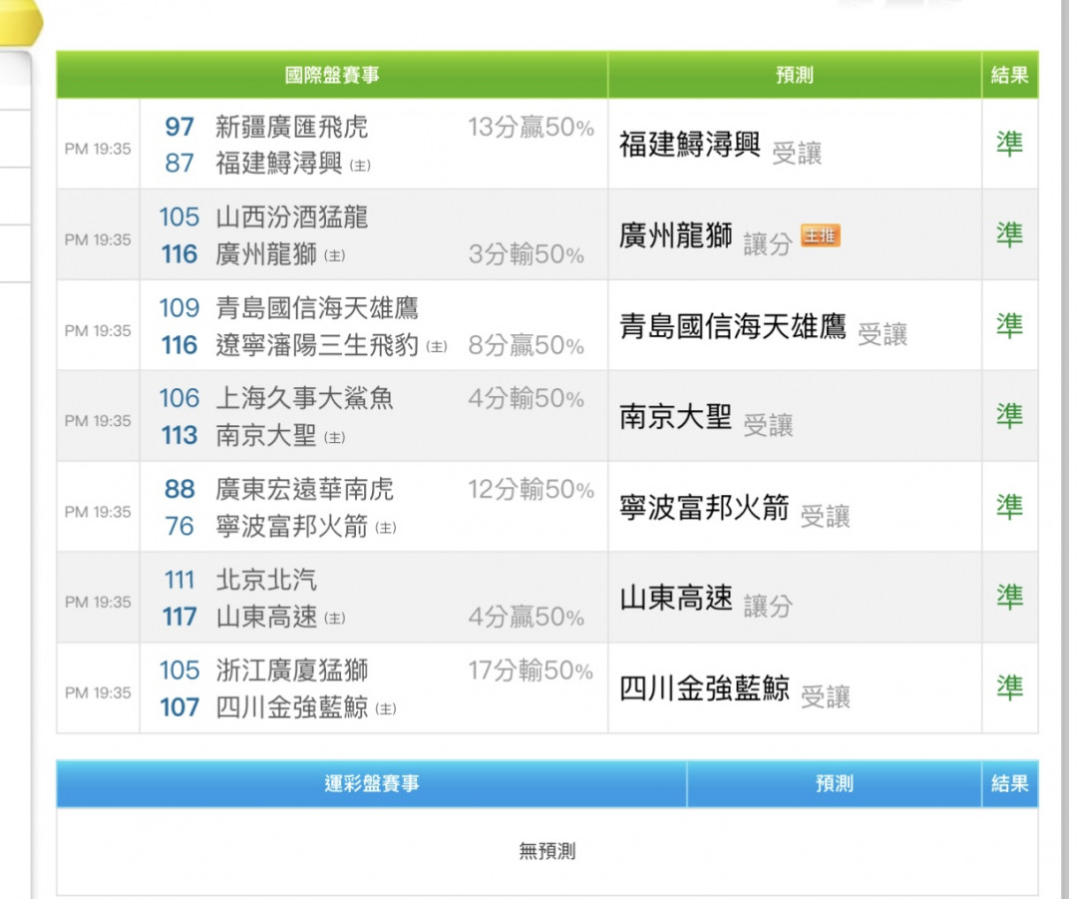
Task: Click 四川金強藍鯨 in the match column
Action: coord(292,707)
